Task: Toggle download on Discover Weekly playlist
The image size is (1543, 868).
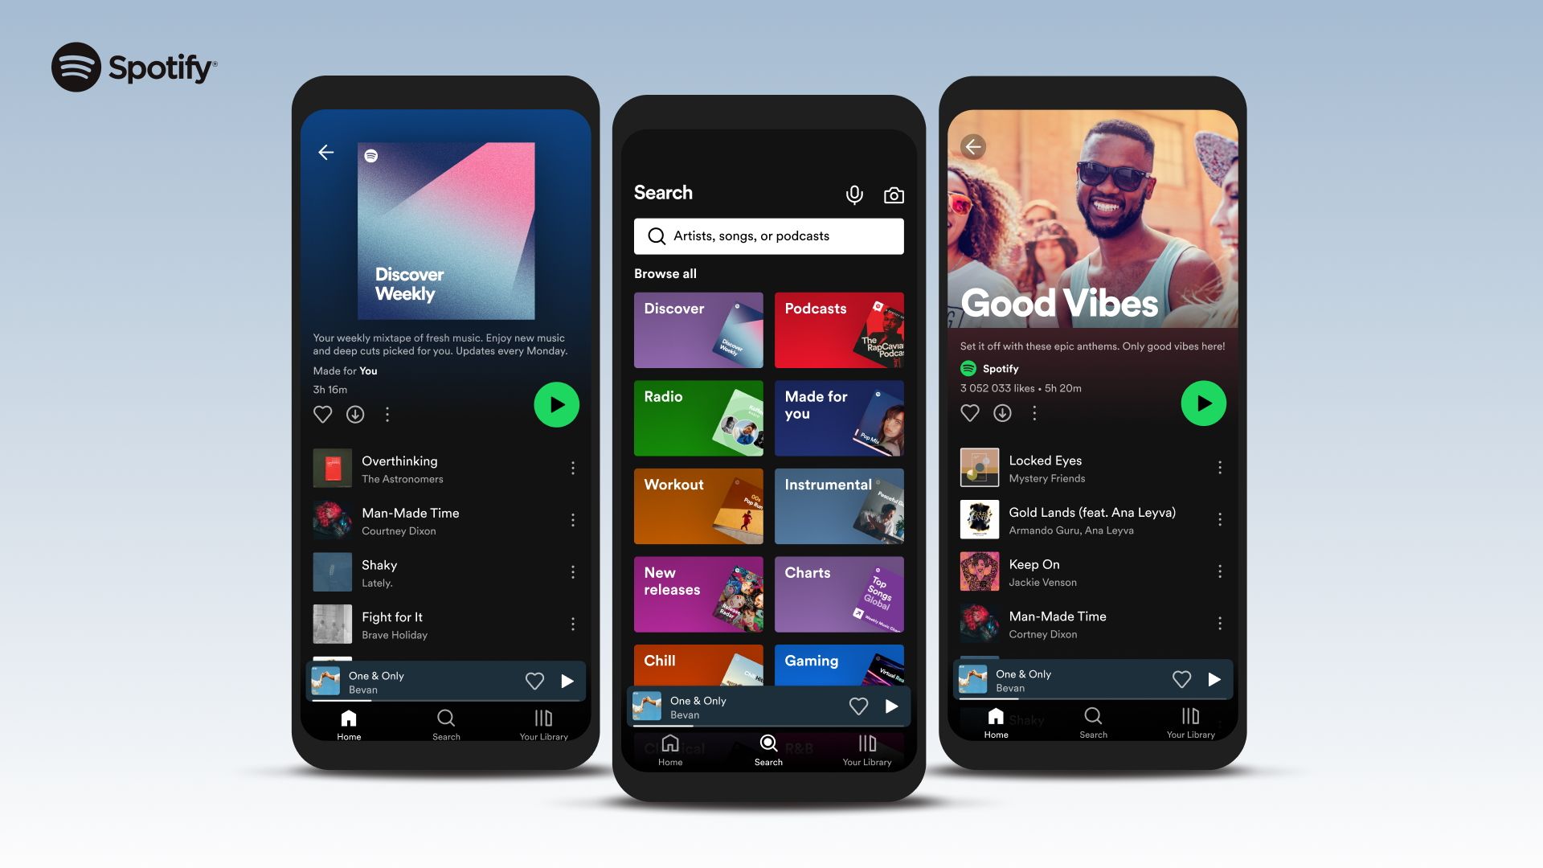Action: (357, 415)
